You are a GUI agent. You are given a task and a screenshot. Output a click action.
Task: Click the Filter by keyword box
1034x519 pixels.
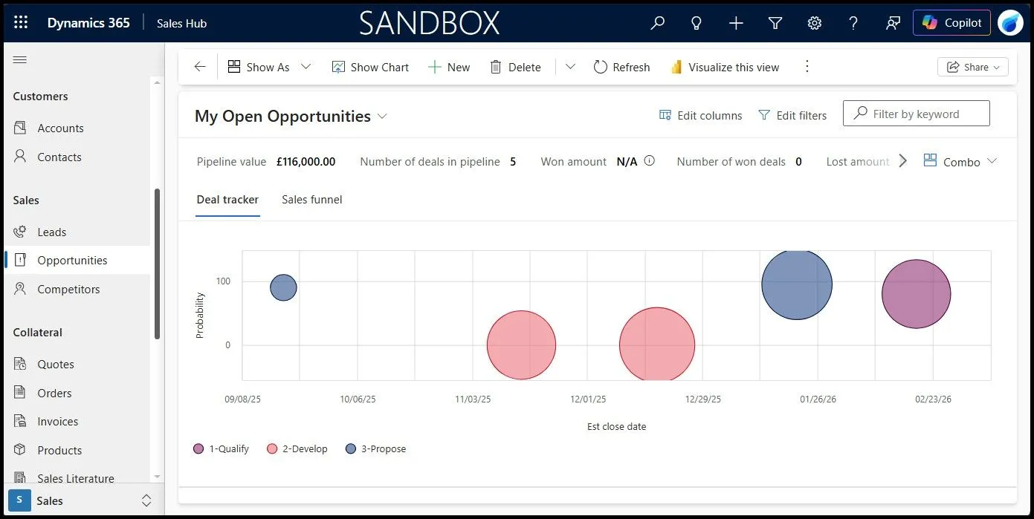[916, 114]
